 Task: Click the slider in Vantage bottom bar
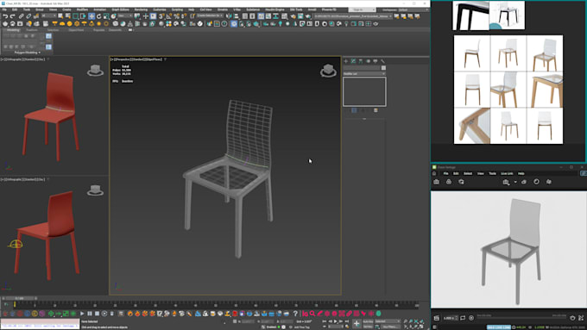coord(521,317)
